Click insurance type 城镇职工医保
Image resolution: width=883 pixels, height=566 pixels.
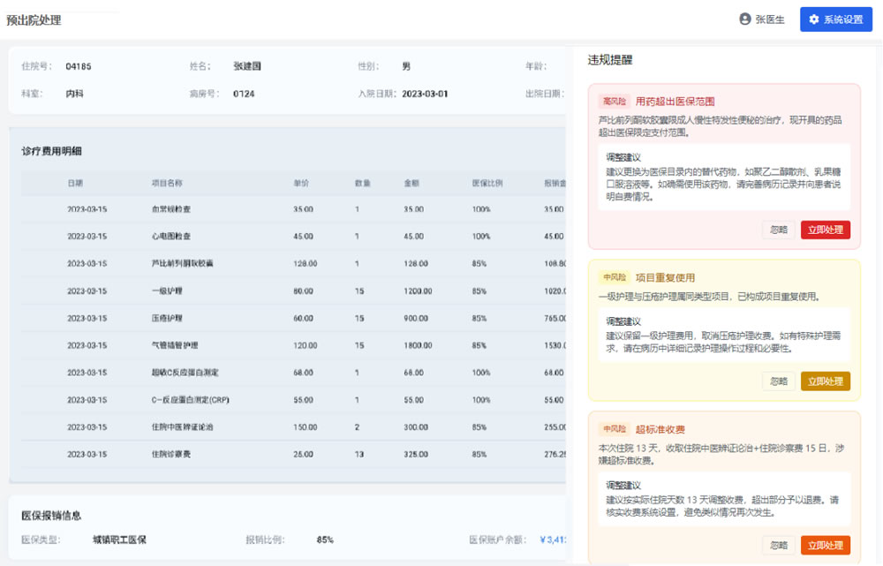click(x=119, y=540)
